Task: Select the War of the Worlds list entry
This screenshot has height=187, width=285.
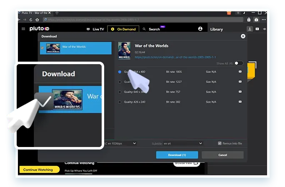Action: pyautogui.click(x=75, y=48)
